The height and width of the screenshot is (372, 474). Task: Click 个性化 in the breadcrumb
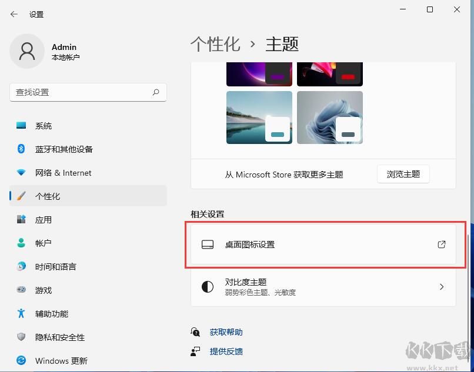(215, 44)
